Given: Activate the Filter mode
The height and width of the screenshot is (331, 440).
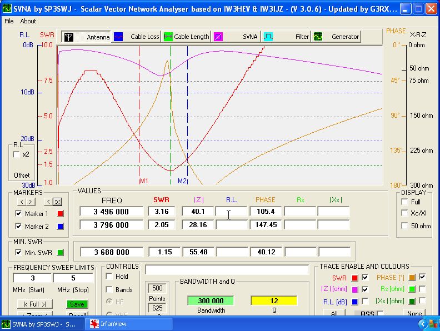Looking at the screenshot, I should tap(287, 37).
